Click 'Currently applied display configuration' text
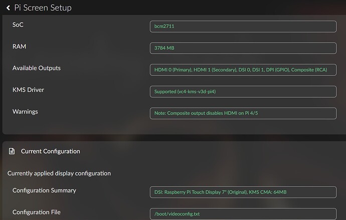This screenshot has width=346, height=220. click(x=59, y=173)
